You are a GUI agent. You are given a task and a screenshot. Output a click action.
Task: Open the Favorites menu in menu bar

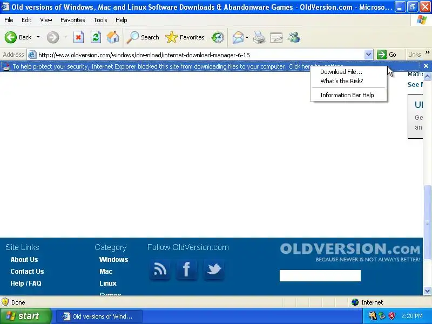pos(73,20)
